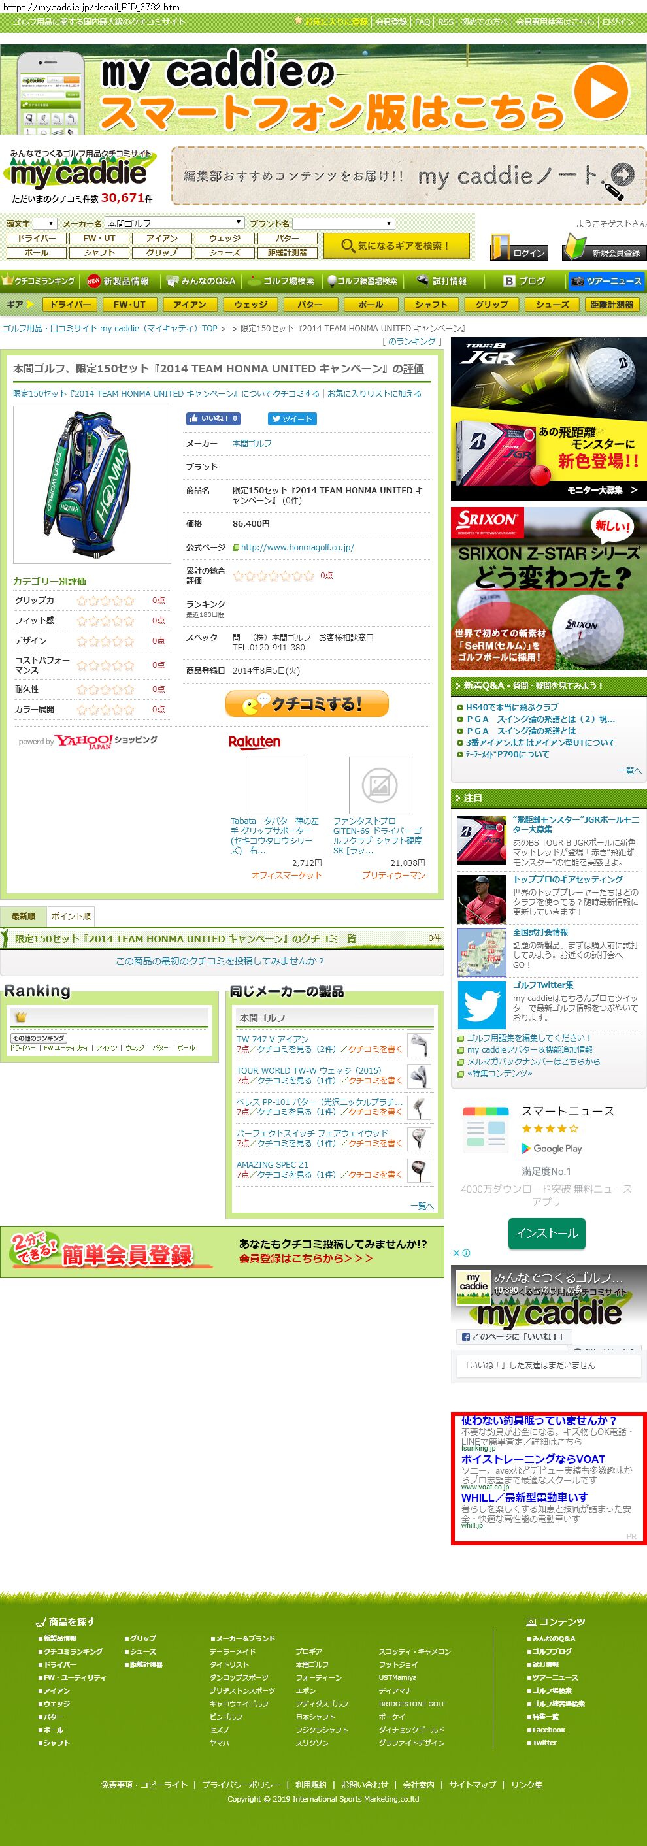Open Tabata グリップサポーター product link
The width and height of the screenshot is (647, 1846).
click(275, 836)
